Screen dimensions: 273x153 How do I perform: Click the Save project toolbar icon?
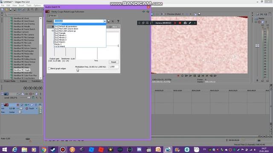[x=11, y=9]
